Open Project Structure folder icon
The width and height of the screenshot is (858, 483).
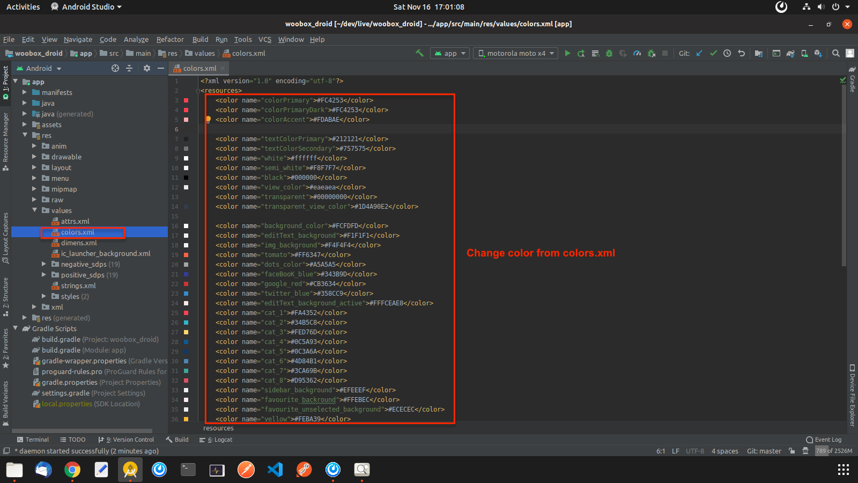[758, 53]
